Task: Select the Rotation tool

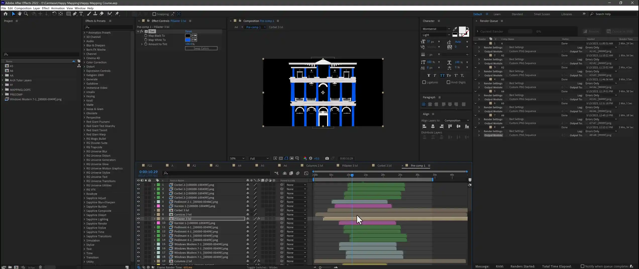Action: click(x=54, y=14)
